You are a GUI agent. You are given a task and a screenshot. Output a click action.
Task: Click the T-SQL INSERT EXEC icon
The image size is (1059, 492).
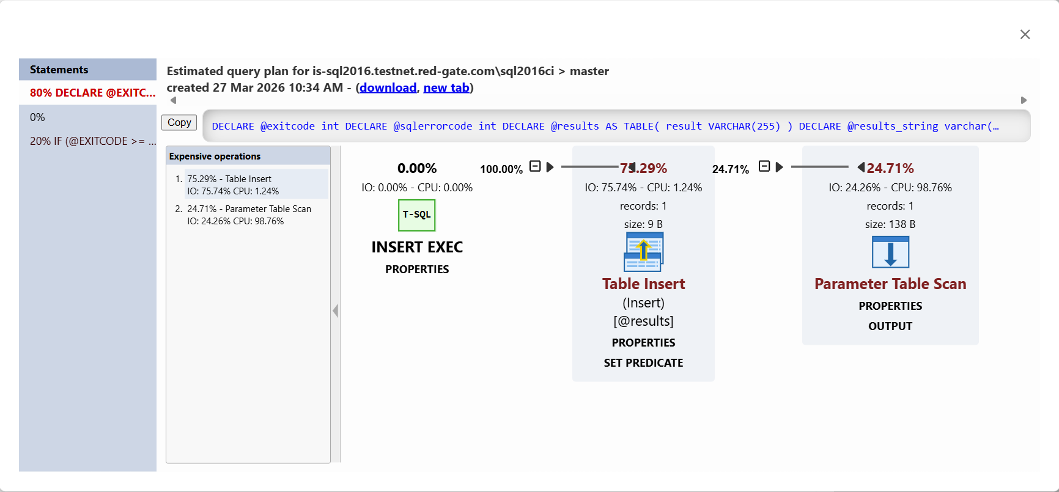tap(416, 215)
